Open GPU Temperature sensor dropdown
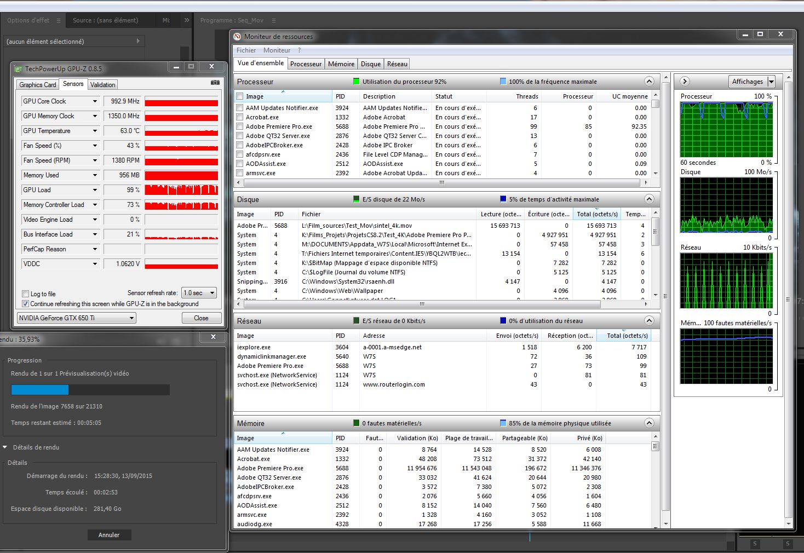The image size is (804, 553). point(95,131)
